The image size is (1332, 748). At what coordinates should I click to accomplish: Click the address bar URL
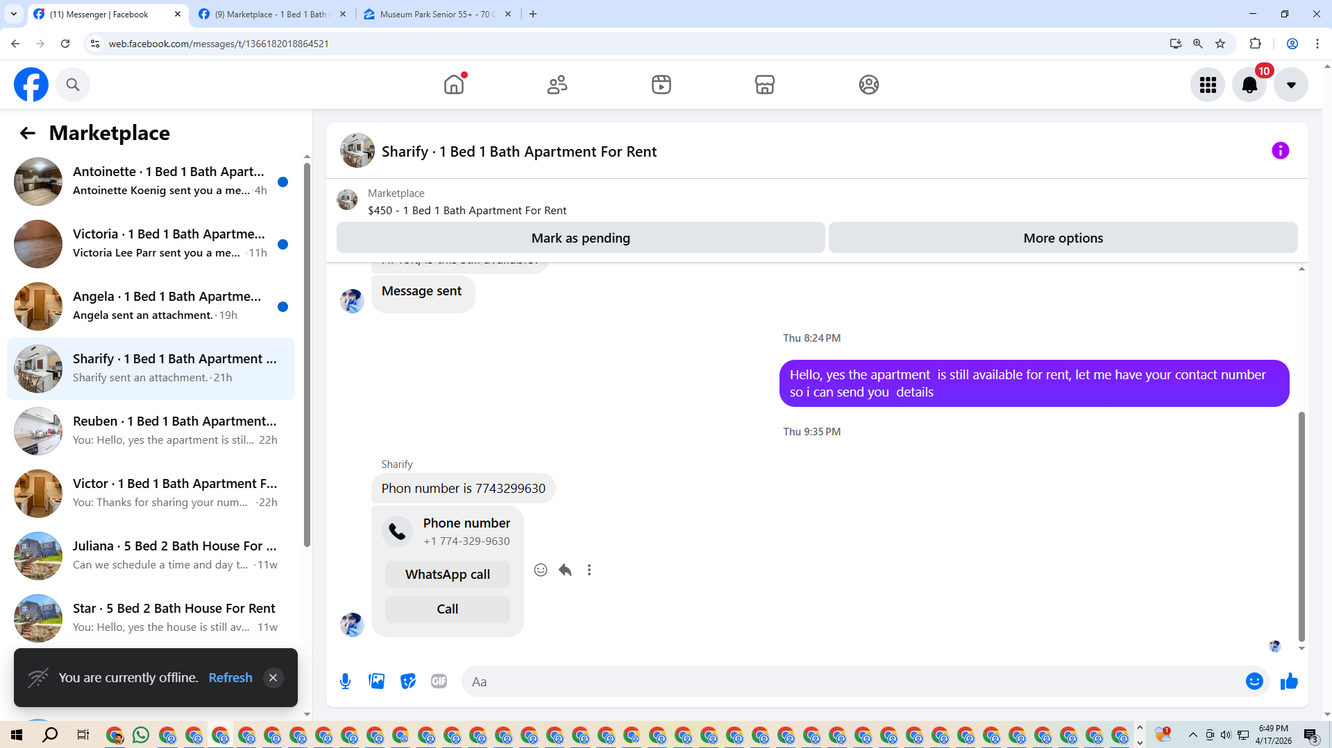[x=219, y=44]
